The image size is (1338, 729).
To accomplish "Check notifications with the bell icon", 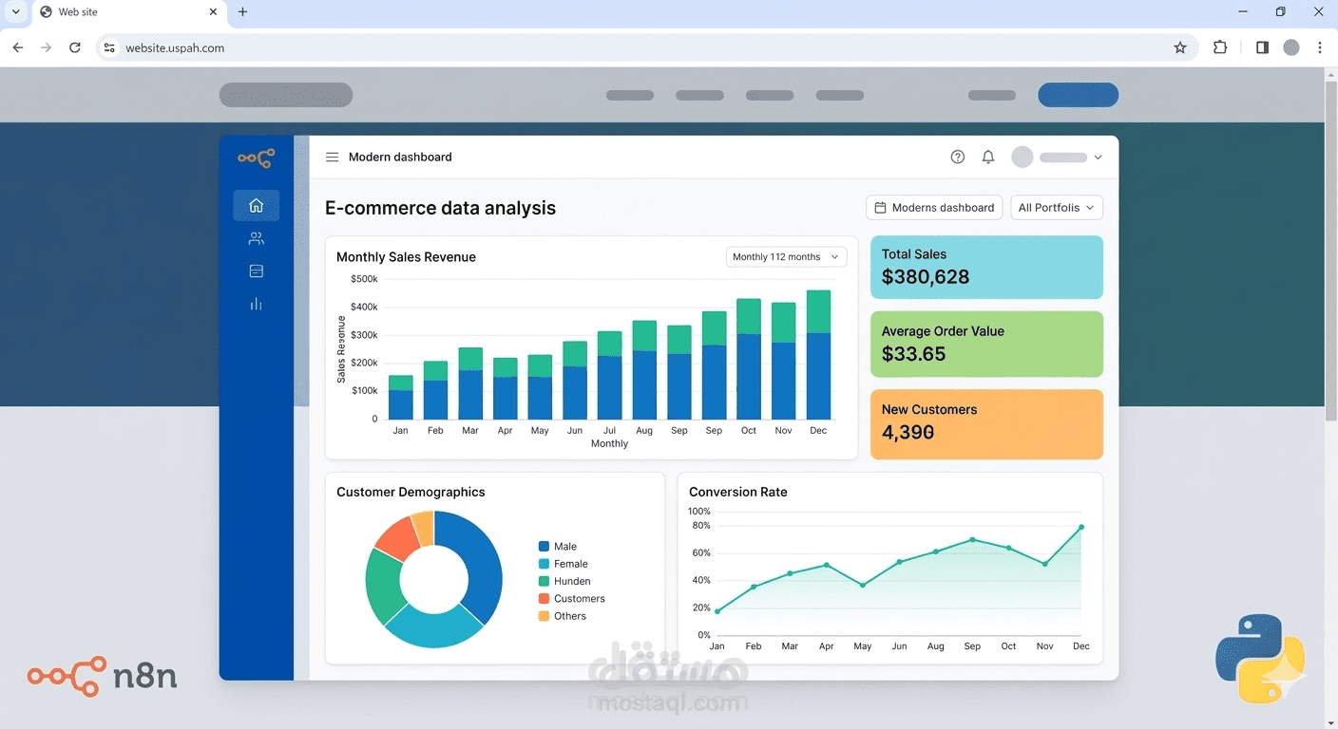I will pos(987,156).
